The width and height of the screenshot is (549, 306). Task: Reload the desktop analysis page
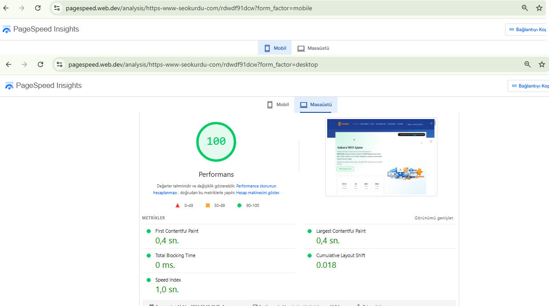(x=40, y=64)
